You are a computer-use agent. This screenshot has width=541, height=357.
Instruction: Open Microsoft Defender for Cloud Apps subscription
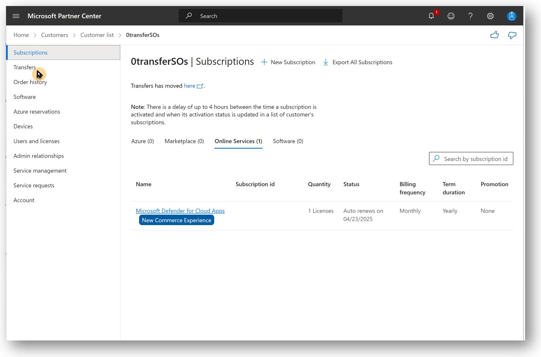pos(180,210)
